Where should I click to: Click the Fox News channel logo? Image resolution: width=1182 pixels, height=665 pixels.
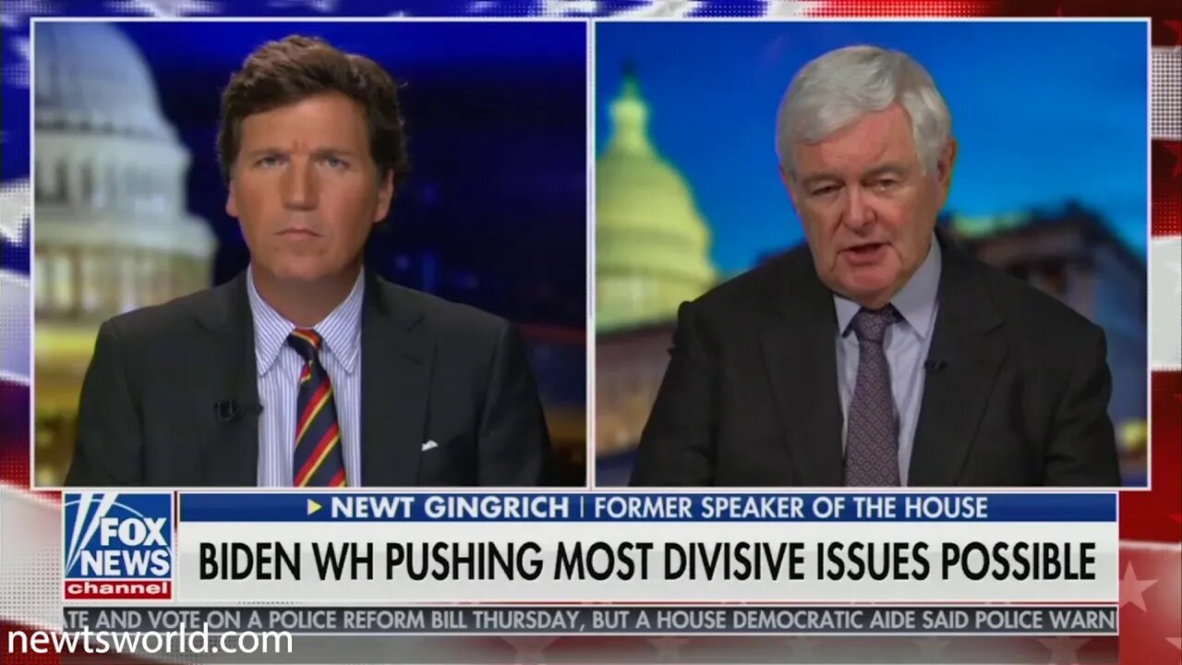(x=118, y=546)
